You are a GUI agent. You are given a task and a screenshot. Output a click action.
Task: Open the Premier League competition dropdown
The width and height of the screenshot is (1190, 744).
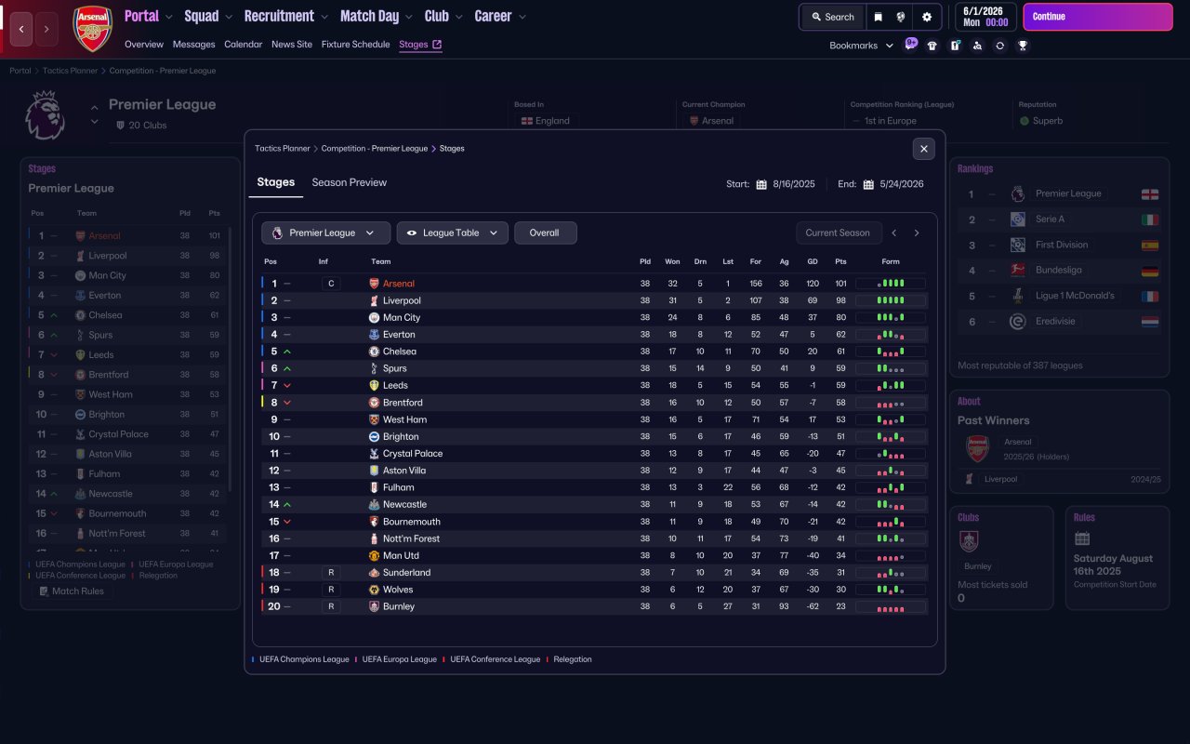pyautogui.click(x=325, y=232)
